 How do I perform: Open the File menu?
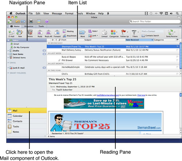[x=31, y=13]
